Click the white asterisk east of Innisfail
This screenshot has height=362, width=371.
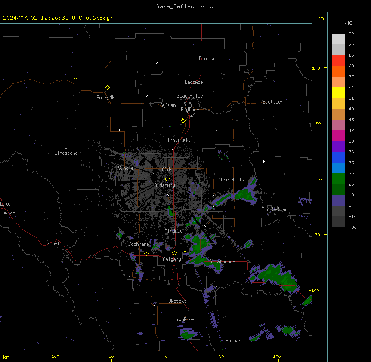(216, 130)
